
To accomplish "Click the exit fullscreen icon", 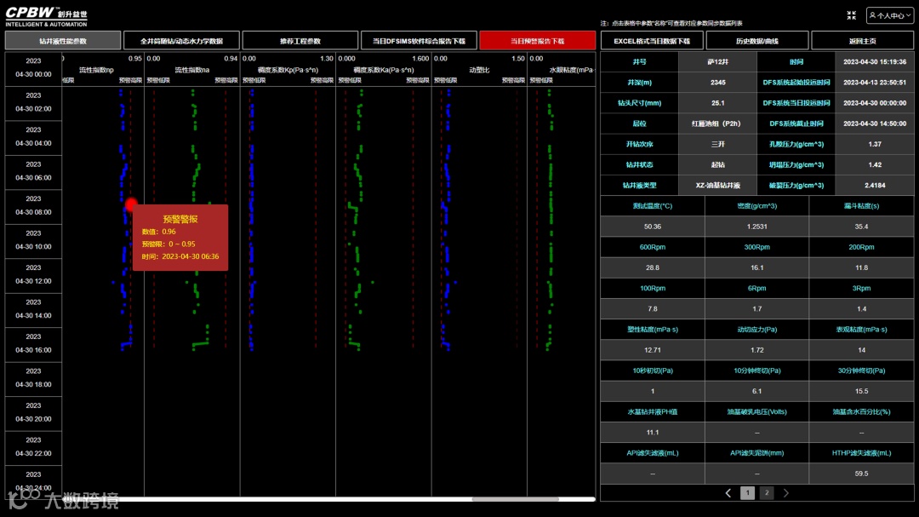I will pyautogui.click(x=851, y=15).
